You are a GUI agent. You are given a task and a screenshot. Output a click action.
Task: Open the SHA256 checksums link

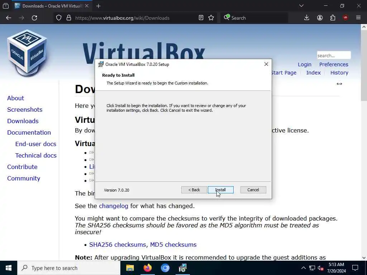pos(118,245)
